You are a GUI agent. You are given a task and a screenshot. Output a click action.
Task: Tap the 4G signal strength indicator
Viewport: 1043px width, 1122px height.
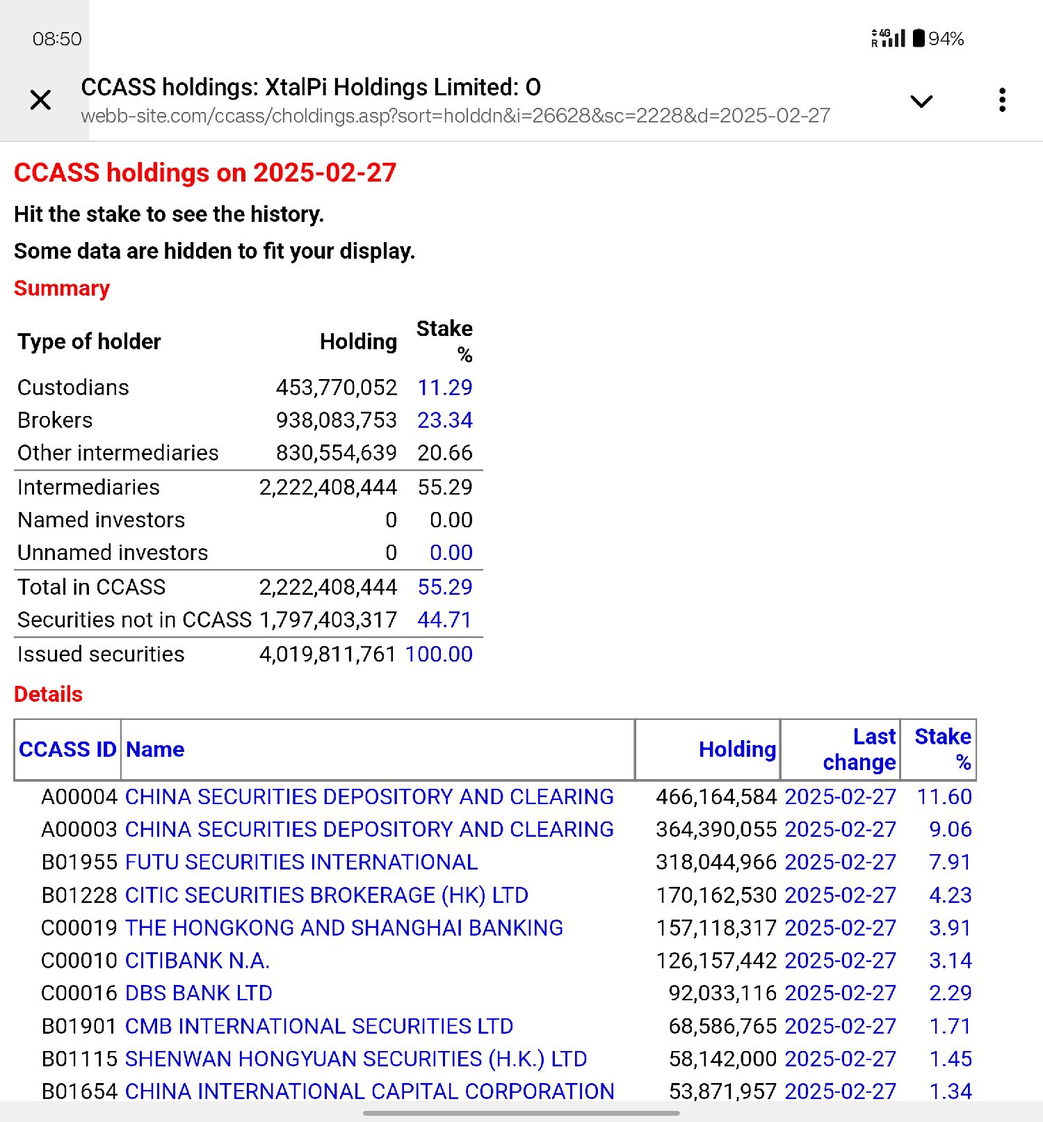[888, 38]
